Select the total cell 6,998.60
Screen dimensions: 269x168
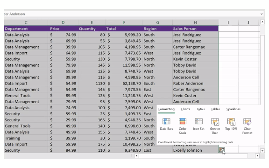[x=124, y=126]
